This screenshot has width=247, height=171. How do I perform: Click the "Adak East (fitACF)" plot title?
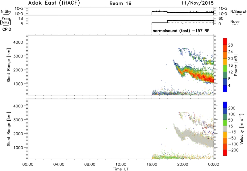coord(54,3)
